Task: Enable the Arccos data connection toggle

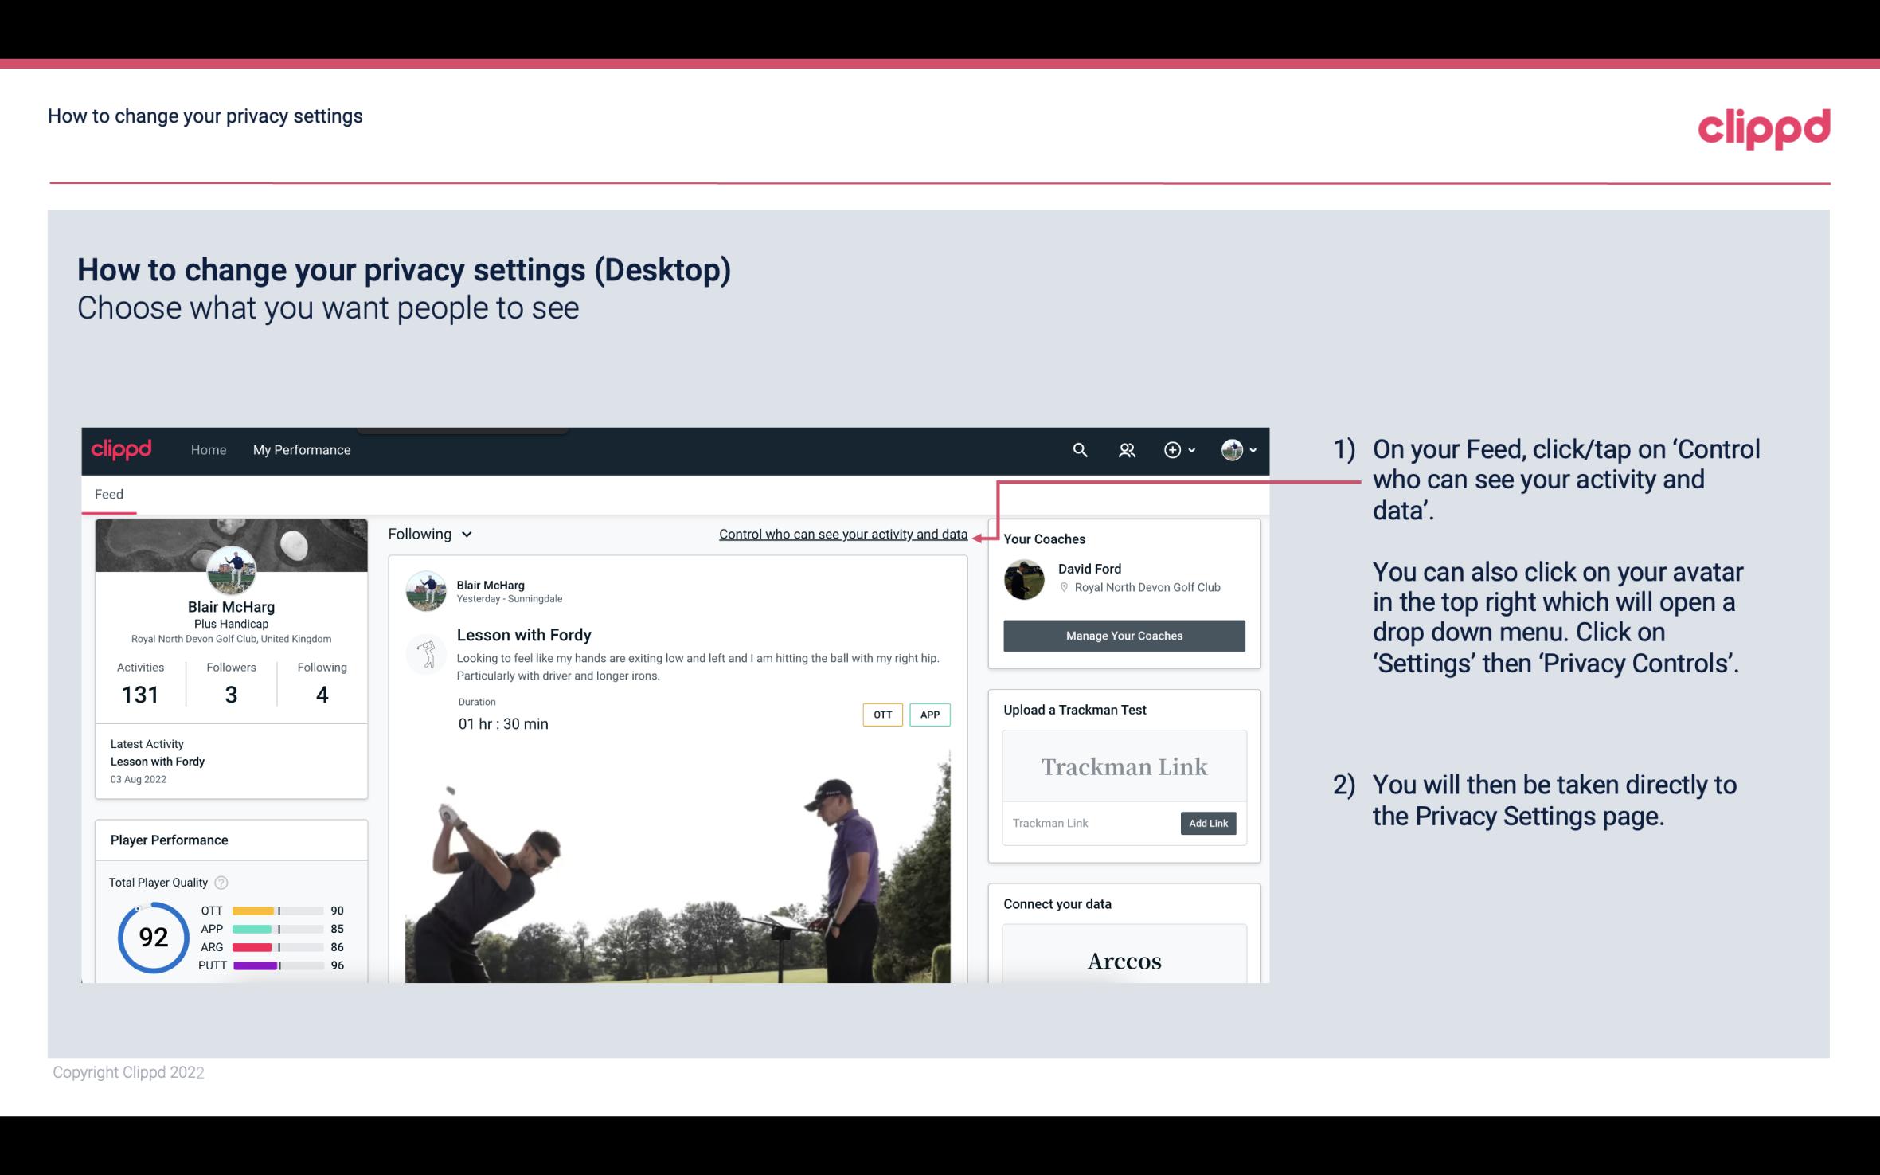Action: click(1123, 962)
